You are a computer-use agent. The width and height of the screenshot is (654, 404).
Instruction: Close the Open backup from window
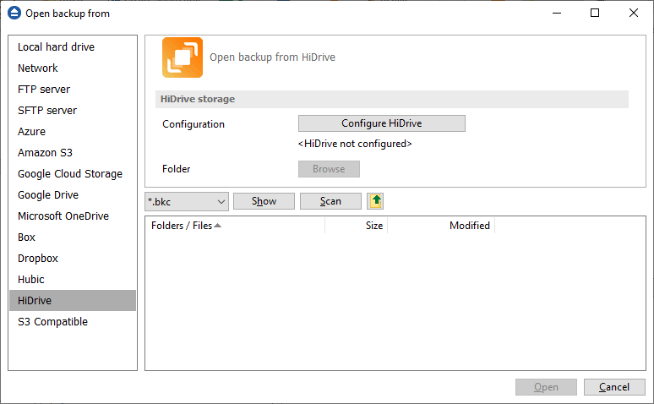(634, 13)
